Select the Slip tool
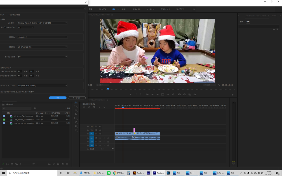 (x=76, y=118)
